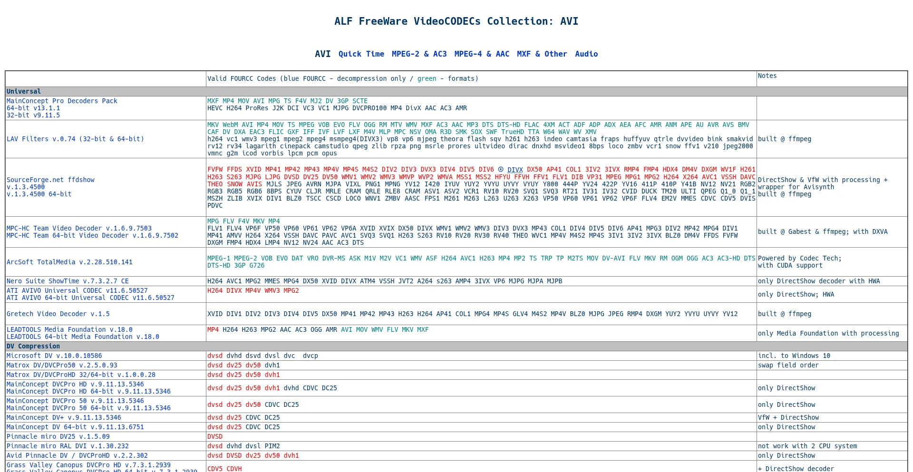Click note 'built @ Gabest & ffmpeg; with DXVA'

(x=823, y=231)
